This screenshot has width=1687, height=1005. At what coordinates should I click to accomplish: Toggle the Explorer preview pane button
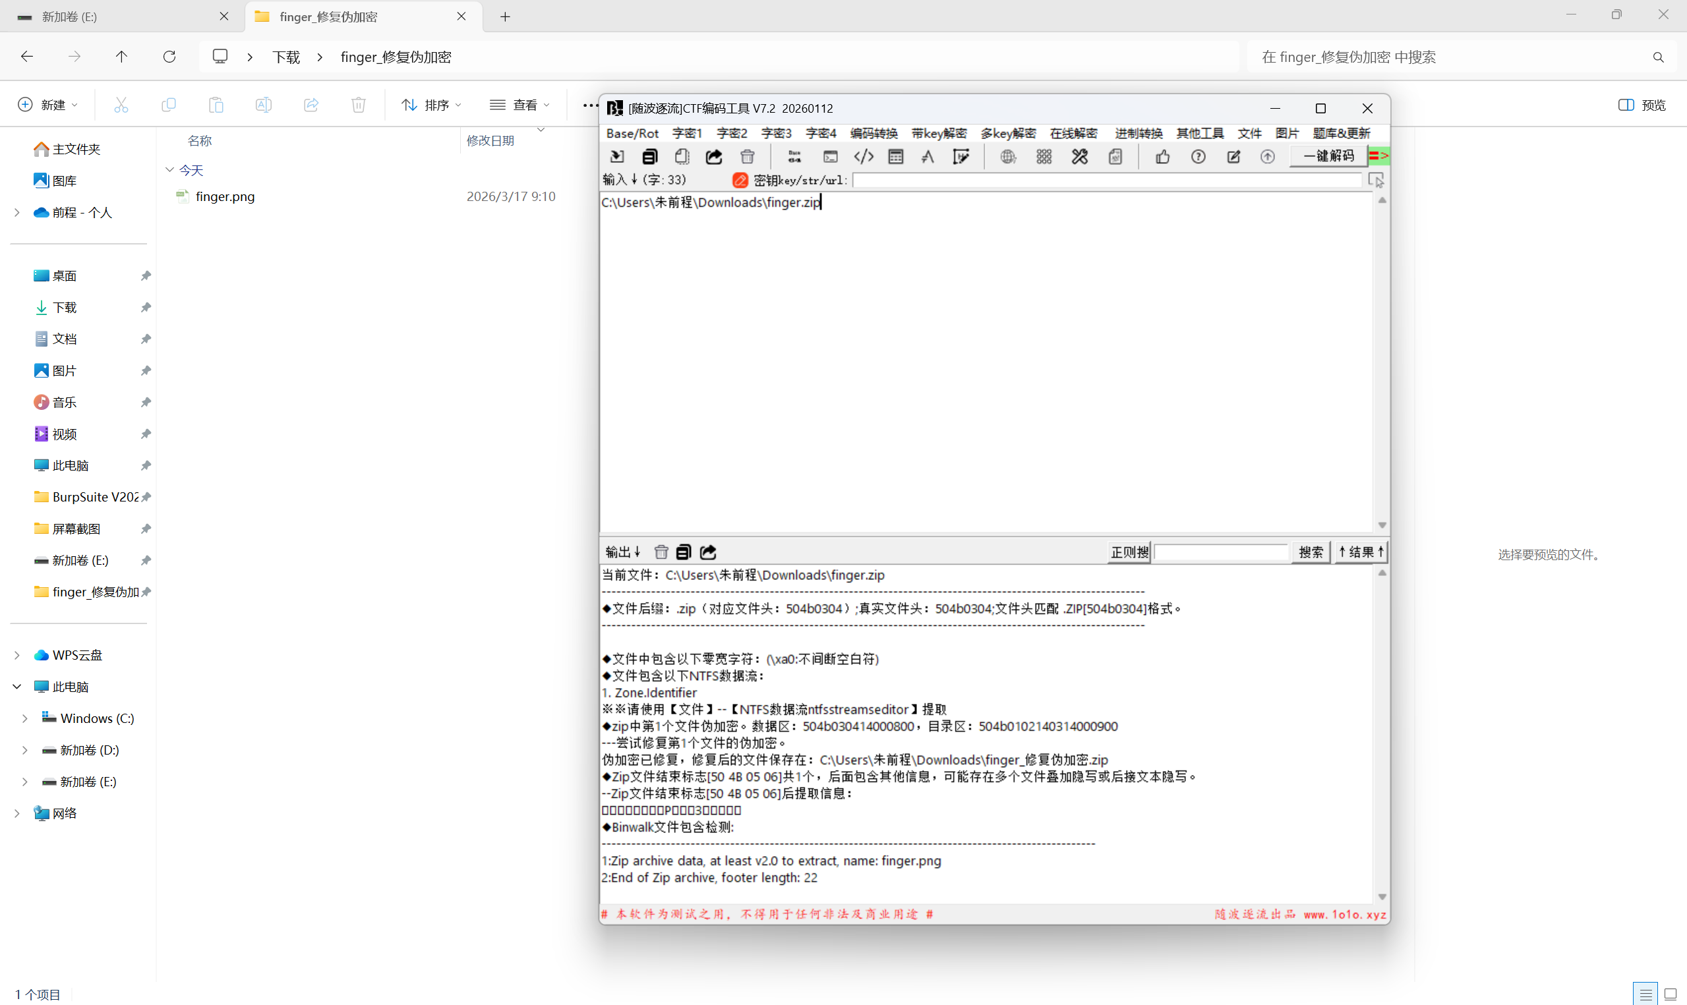(x=1642, y=105)
